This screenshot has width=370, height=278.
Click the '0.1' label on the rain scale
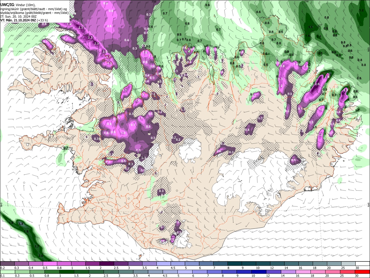point(3,276)
